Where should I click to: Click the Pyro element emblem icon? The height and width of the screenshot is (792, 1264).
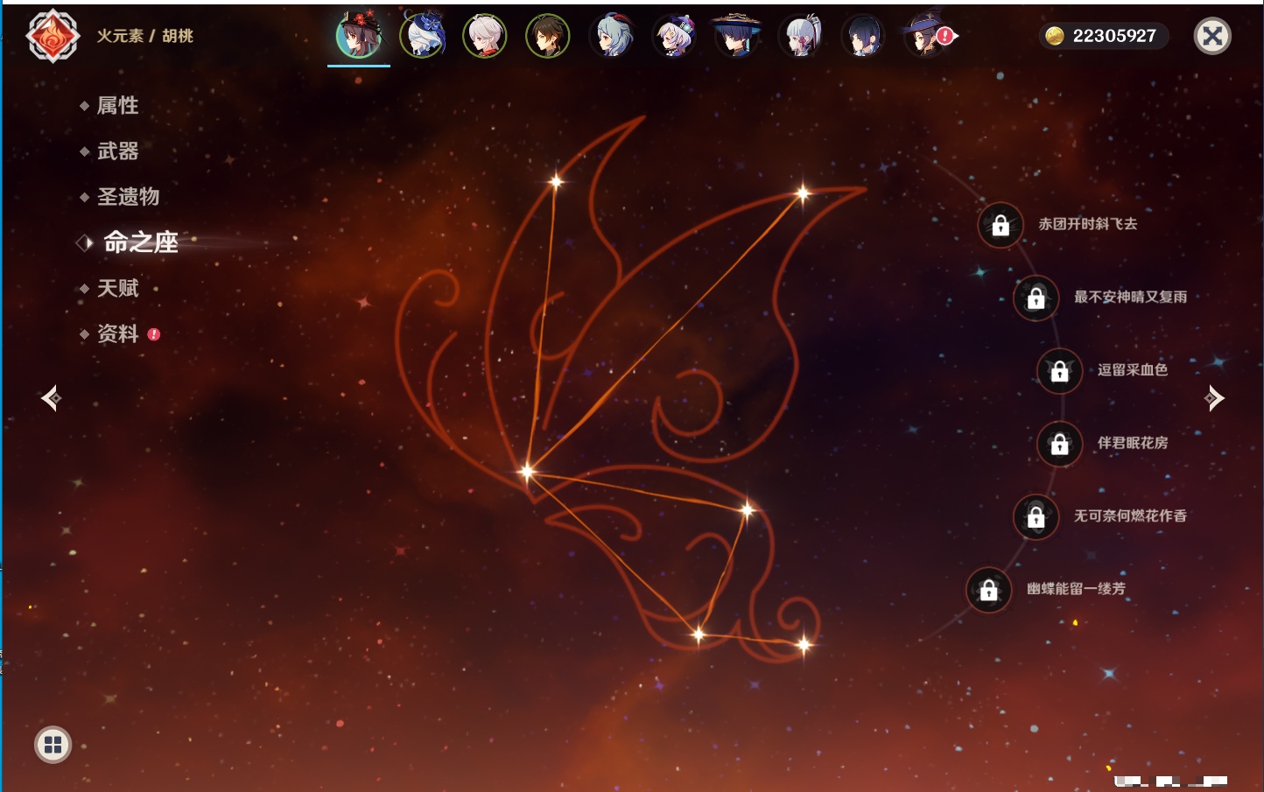coord(53,36)
